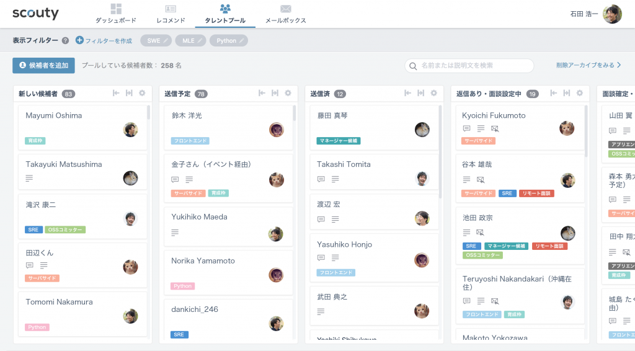Click help question mark beside 表示フィルター

(65, 40)
